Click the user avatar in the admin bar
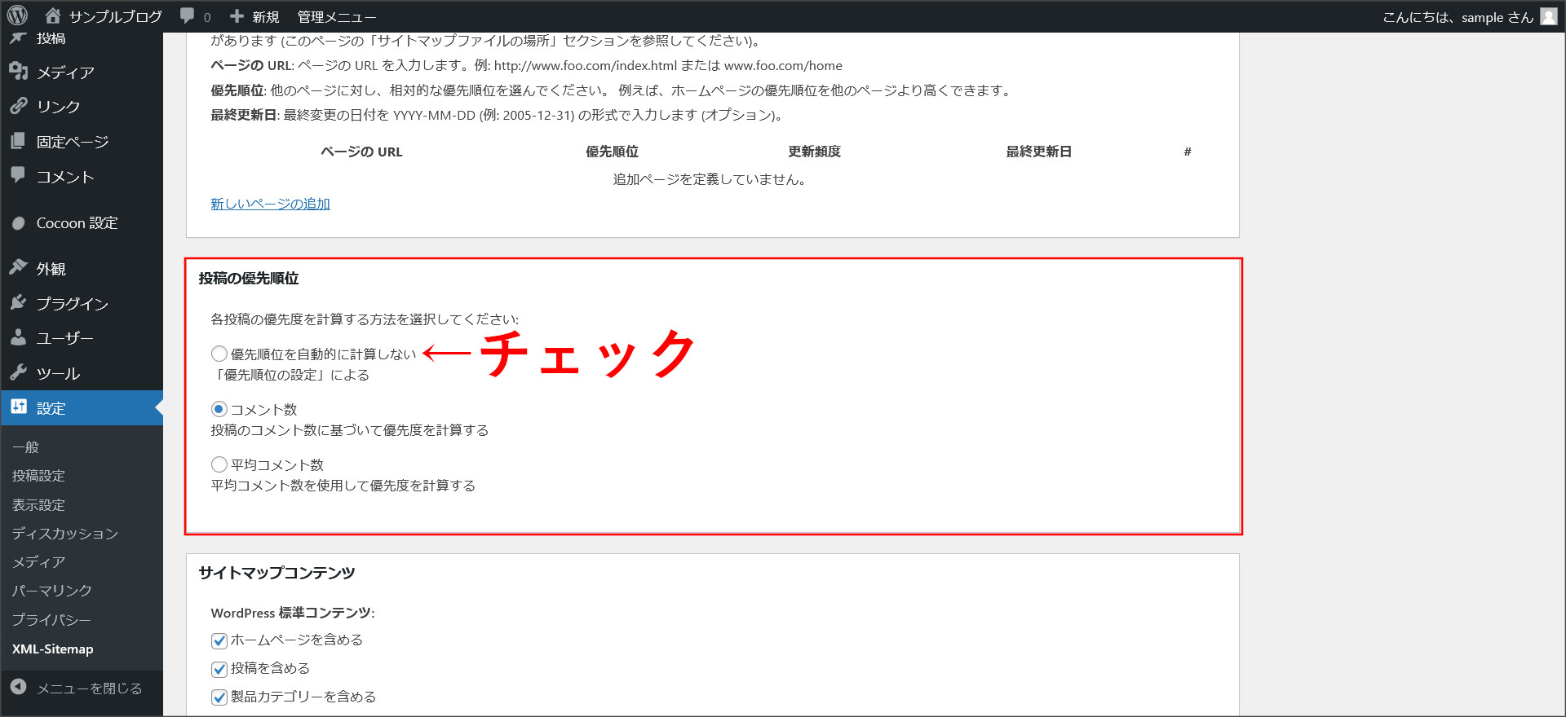This screenshot has height=717, width=1566. tap(1549, 16)
